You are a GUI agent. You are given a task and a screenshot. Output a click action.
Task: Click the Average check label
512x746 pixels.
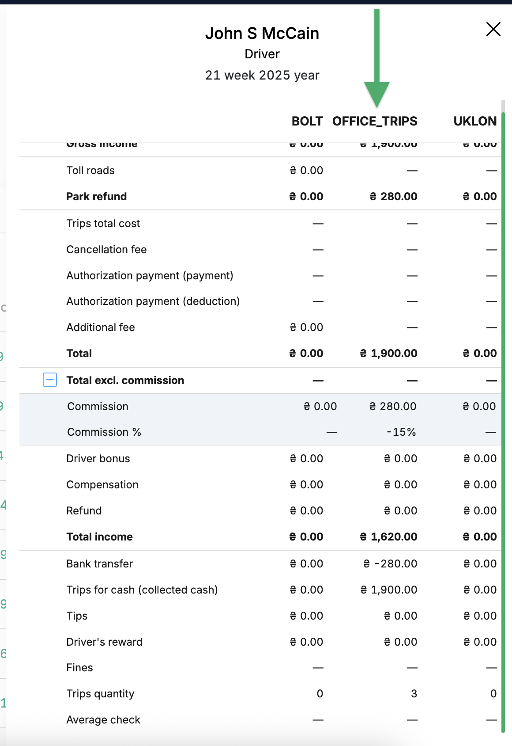point(104,720)
